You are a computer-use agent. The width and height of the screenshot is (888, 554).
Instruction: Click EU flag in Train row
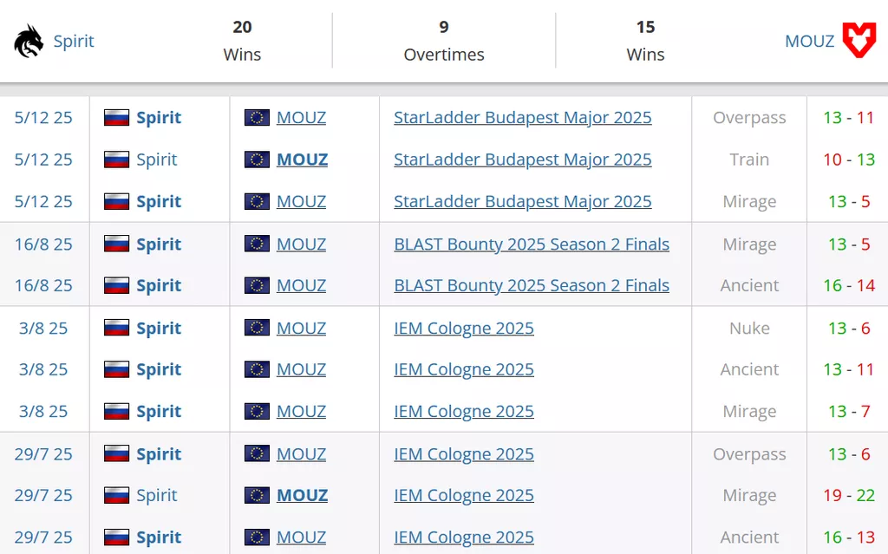click(257, 160)
